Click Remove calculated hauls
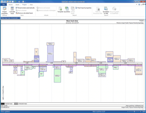The image size is (146, 113). tap(24, 13)
